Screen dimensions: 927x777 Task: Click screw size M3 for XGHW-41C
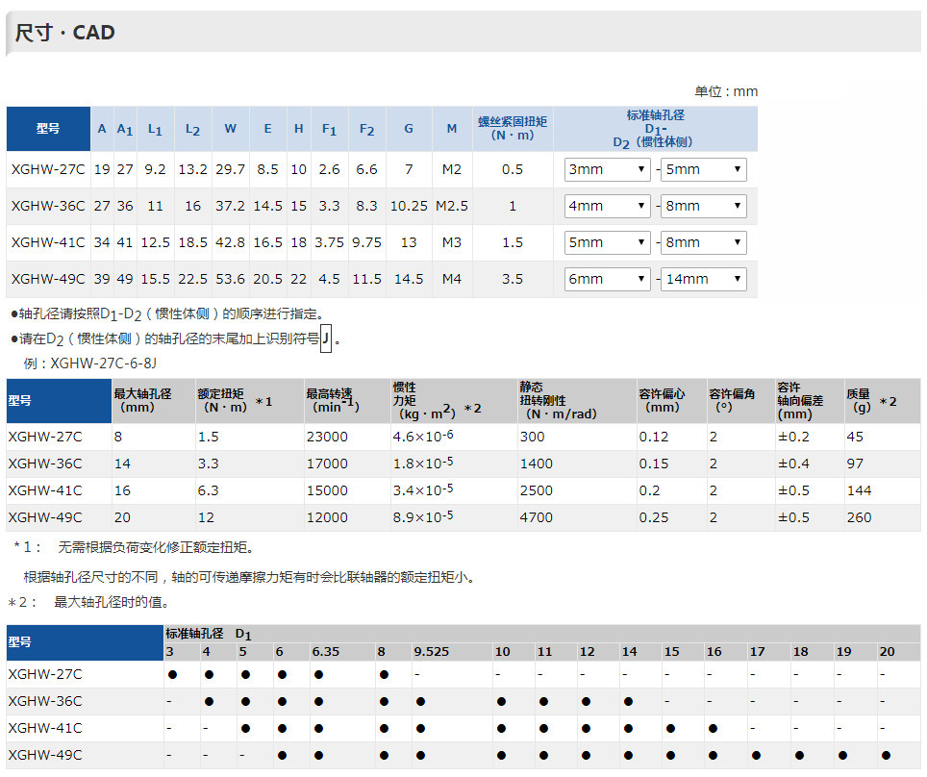click(452, 243)
